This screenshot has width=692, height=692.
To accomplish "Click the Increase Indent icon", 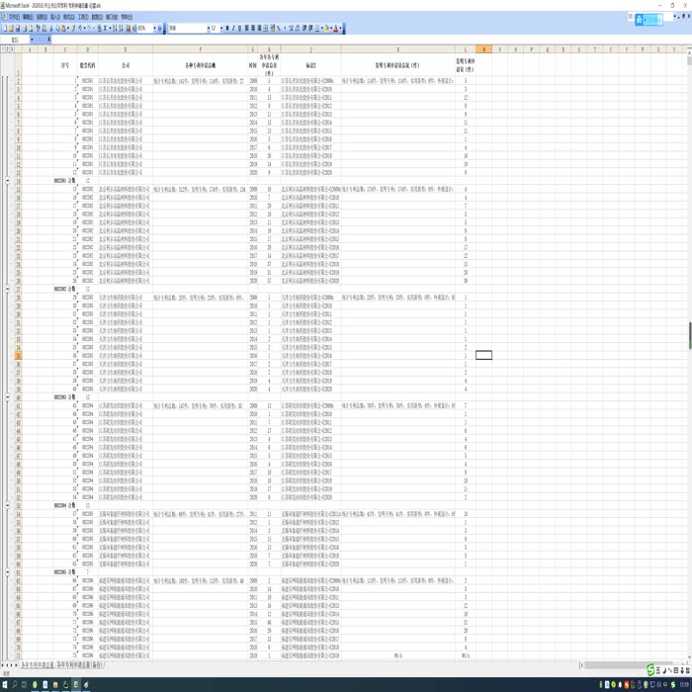I will 310,29.
